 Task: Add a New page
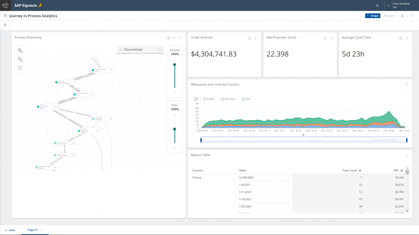tap(10, 230)
